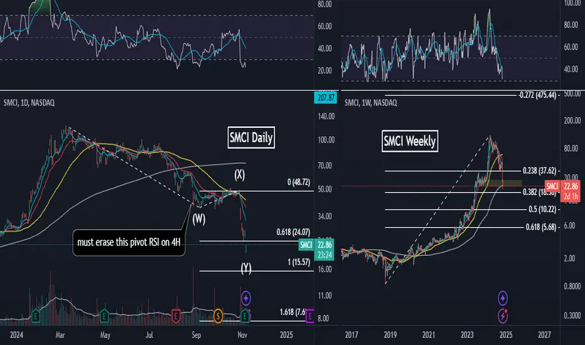Click the purple star icon on weekly chart

tap(503, 298)
